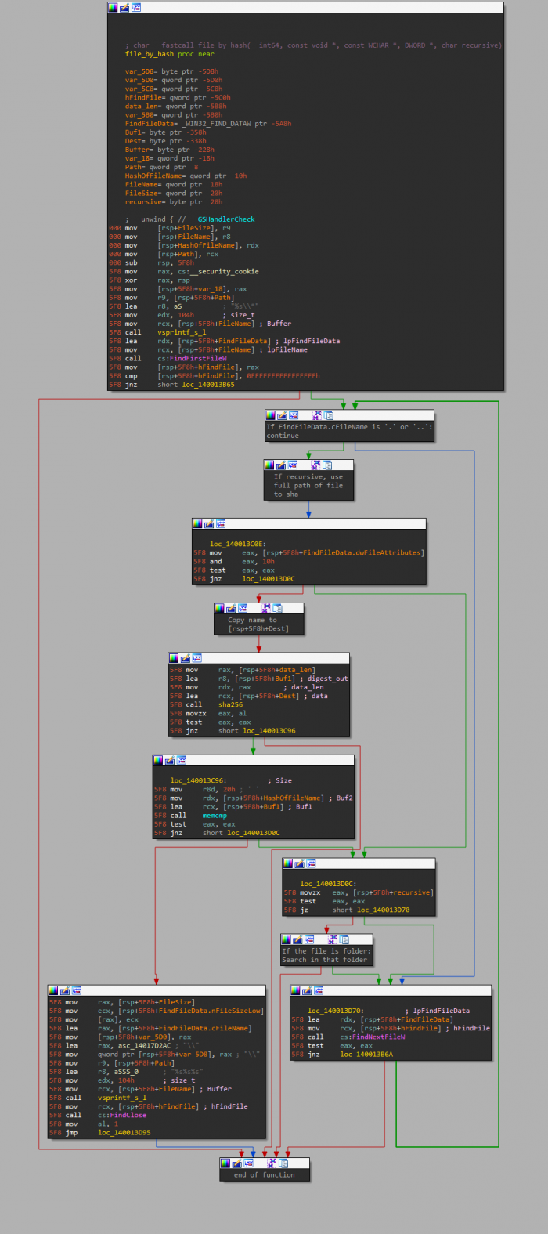The image size is (548, 1234).
Task: Click color icon on "end of function" node
Action: 225,1163
